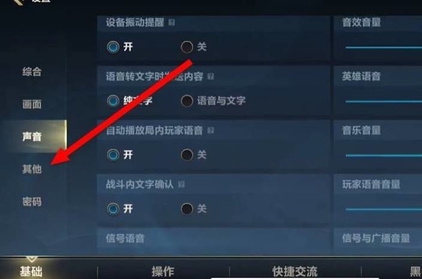422x279 pixels.
Task: Open help icon beside 自动播放局内玩家语音
Action: (x=211, y=131)
